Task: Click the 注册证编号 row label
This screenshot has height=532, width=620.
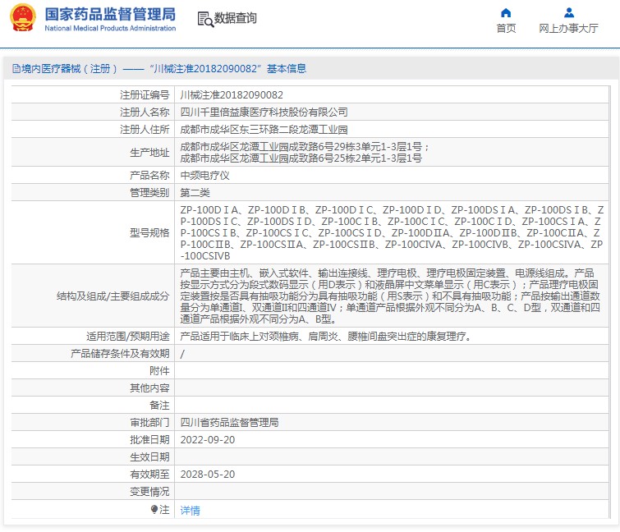Action: tap(145, 95)
